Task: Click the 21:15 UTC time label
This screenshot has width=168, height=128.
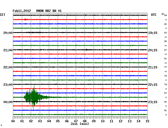Action: click(x=153, y=67)
